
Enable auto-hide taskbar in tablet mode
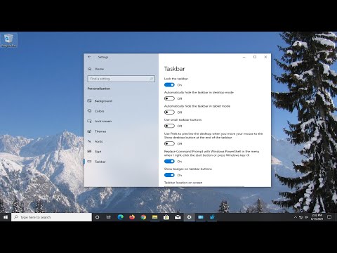pos(169,112)
